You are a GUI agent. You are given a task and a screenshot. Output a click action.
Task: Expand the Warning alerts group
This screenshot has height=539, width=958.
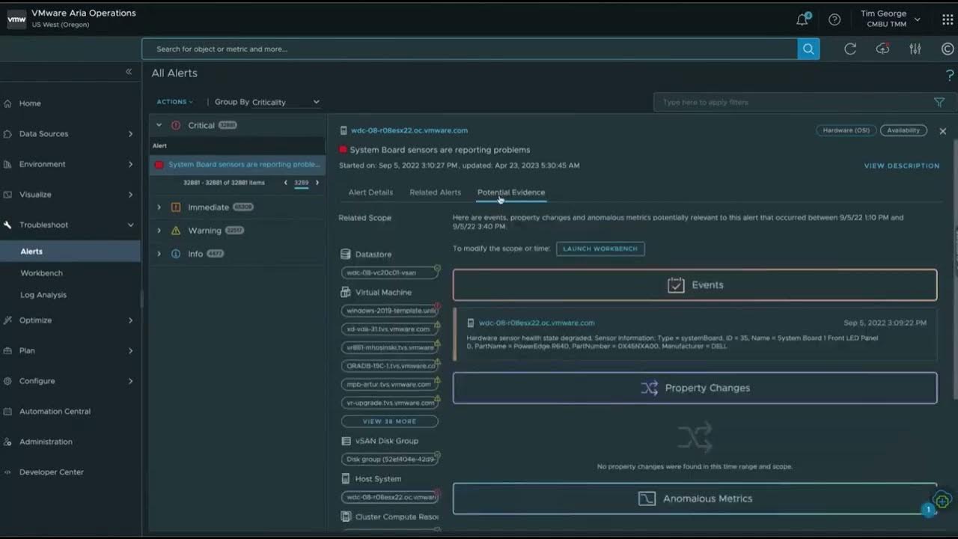point(159,231)
